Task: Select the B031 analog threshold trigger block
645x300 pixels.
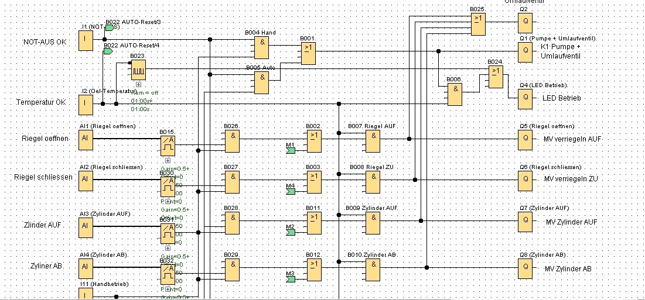Action: (x=168, y=232)
